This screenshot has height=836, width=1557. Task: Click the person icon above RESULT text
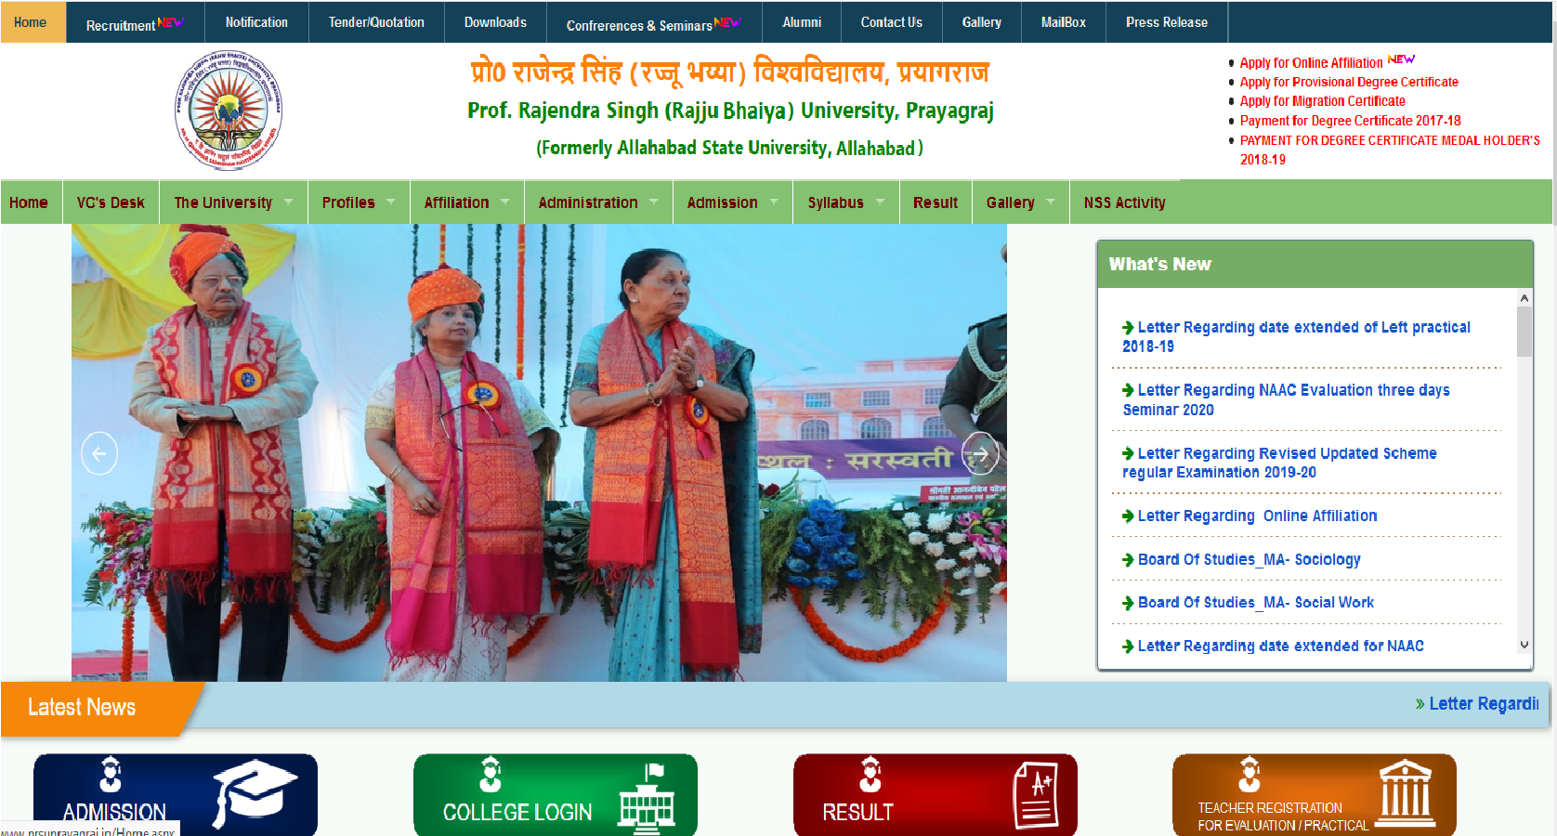click(x=870, y=774)
